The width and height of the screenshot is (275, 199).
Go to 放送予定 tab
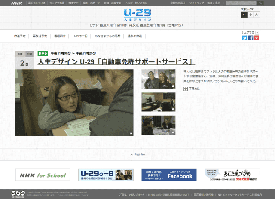pyautogui.click(x=20, y=36)
